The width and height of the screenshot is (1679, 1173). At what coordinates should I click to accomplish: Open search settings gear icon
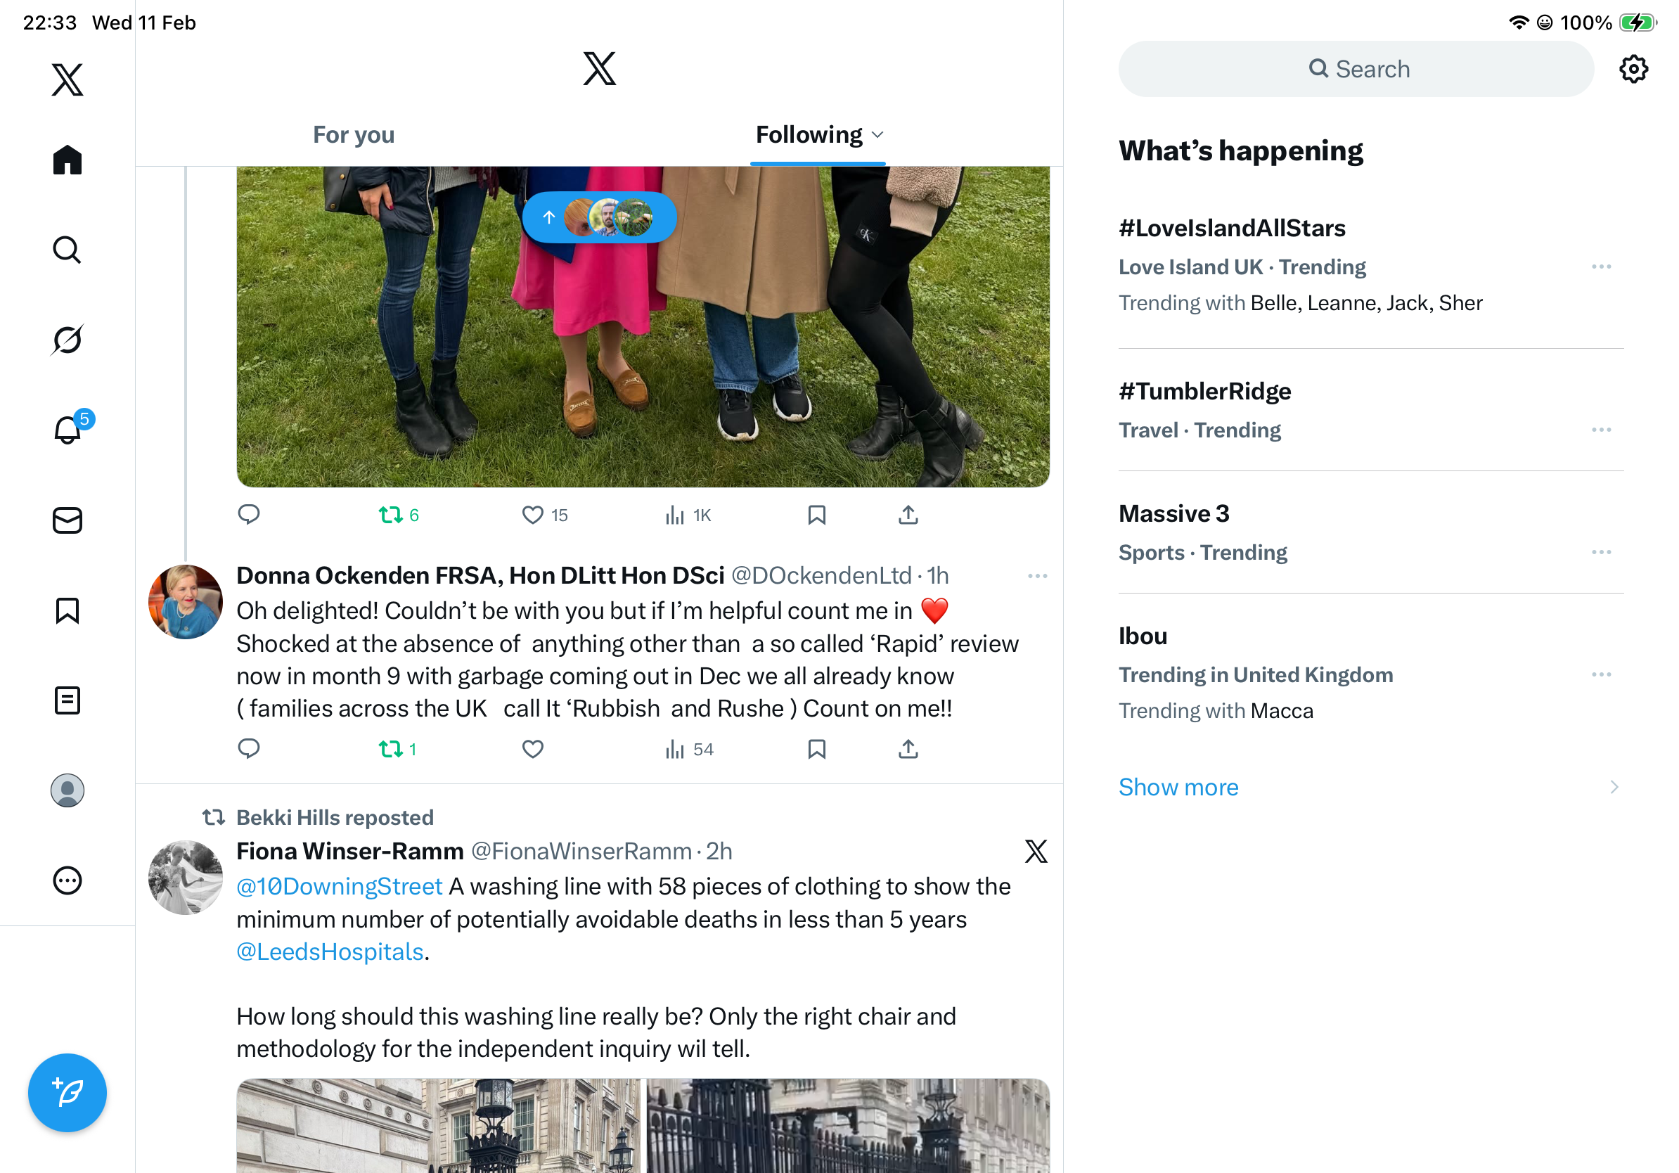[x=1633, y=70]
